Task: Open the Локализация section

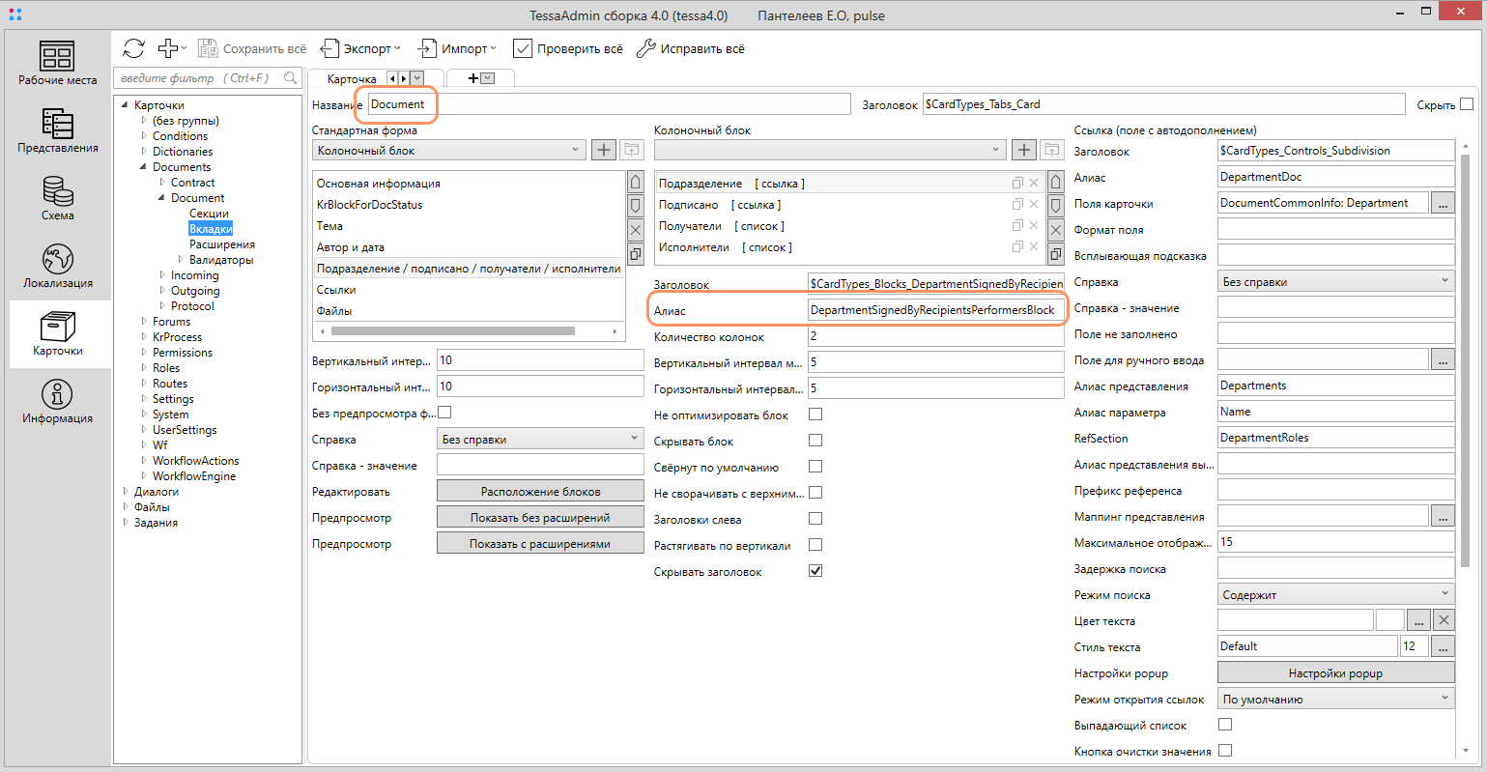Action: pos(57,267)
